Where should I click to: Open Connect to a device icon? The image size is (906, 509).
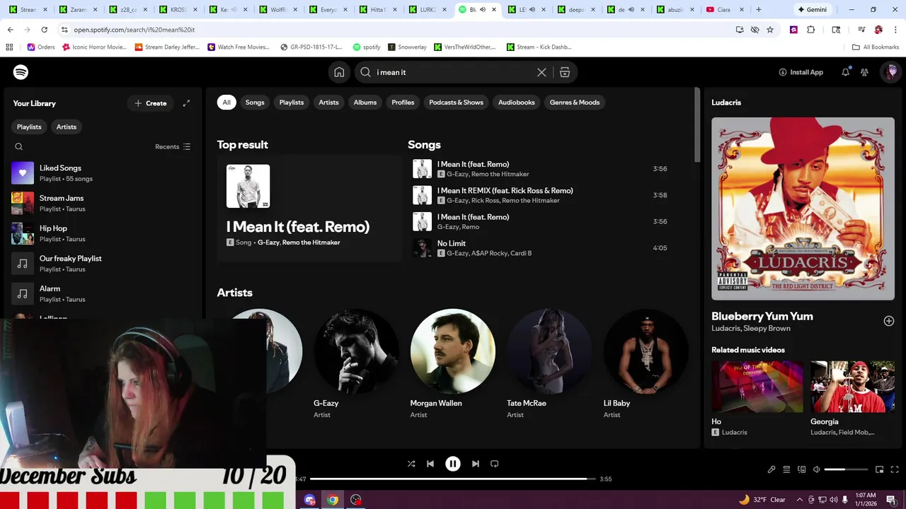[x=801, y=469]
